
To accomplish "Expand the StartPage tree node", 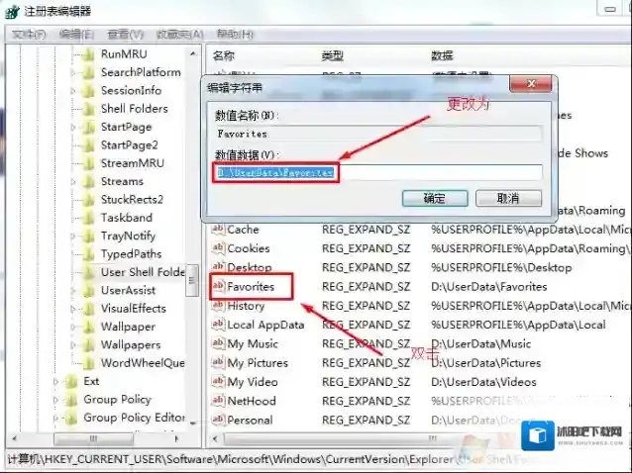I will [x=73, y=127].
